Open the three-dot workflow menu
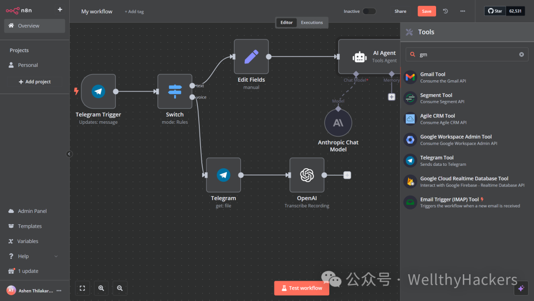The height and width of the screenshot is (301, 534). pos(462,11)
